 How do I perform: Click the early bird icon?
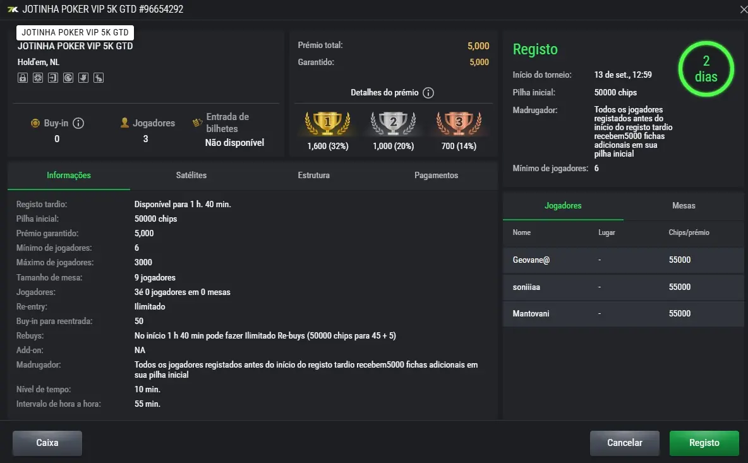83,78
